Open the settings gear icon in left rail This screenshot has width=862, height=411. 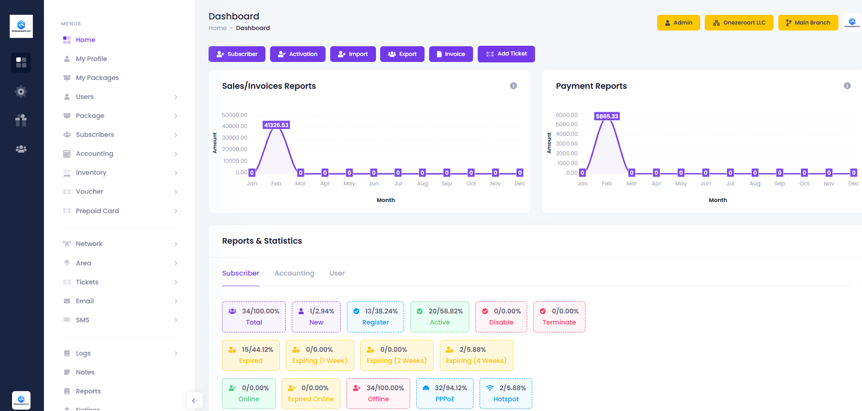(21, 92)
